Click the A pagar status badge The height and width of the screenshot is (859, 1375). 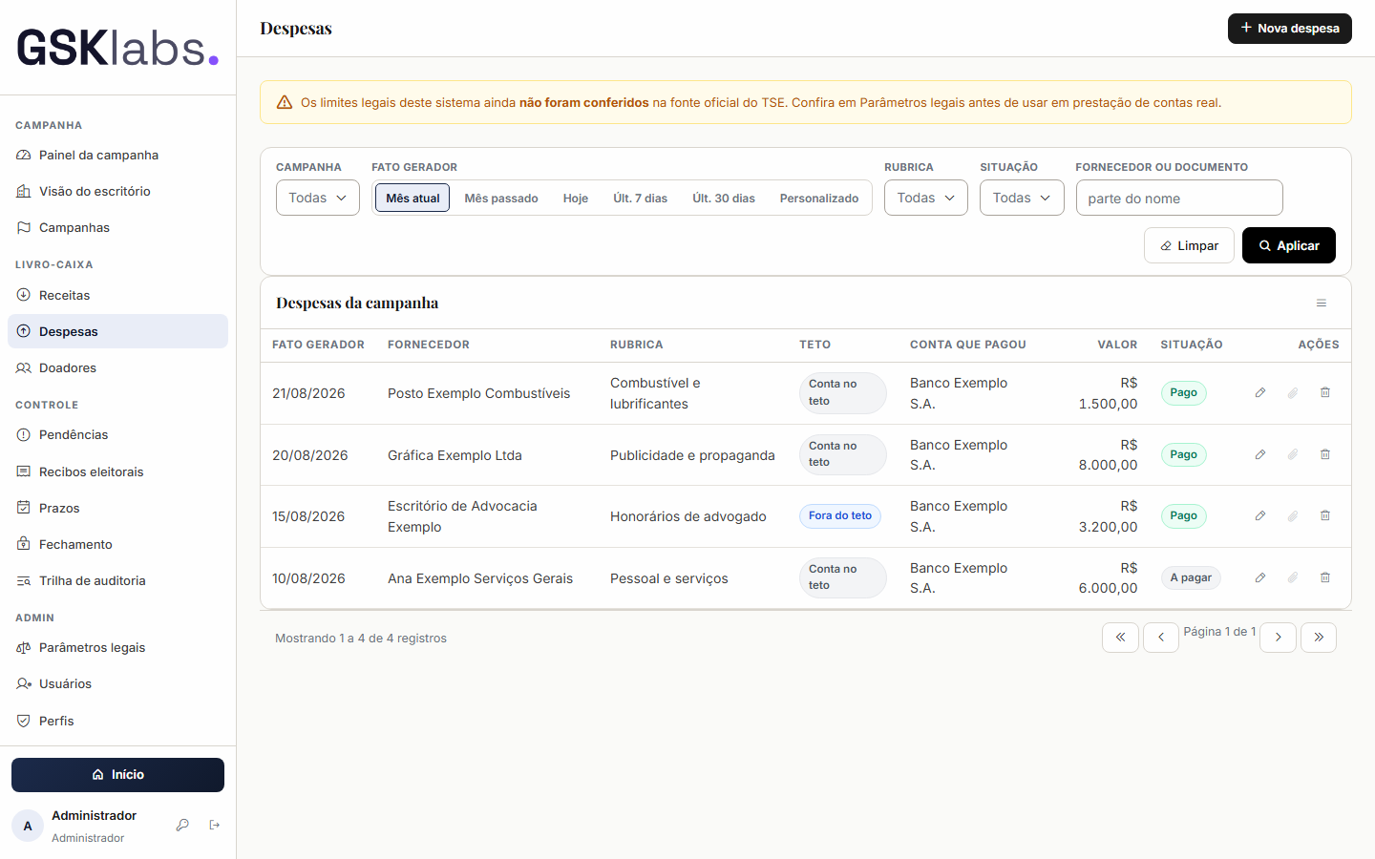tap(1191, 578)
